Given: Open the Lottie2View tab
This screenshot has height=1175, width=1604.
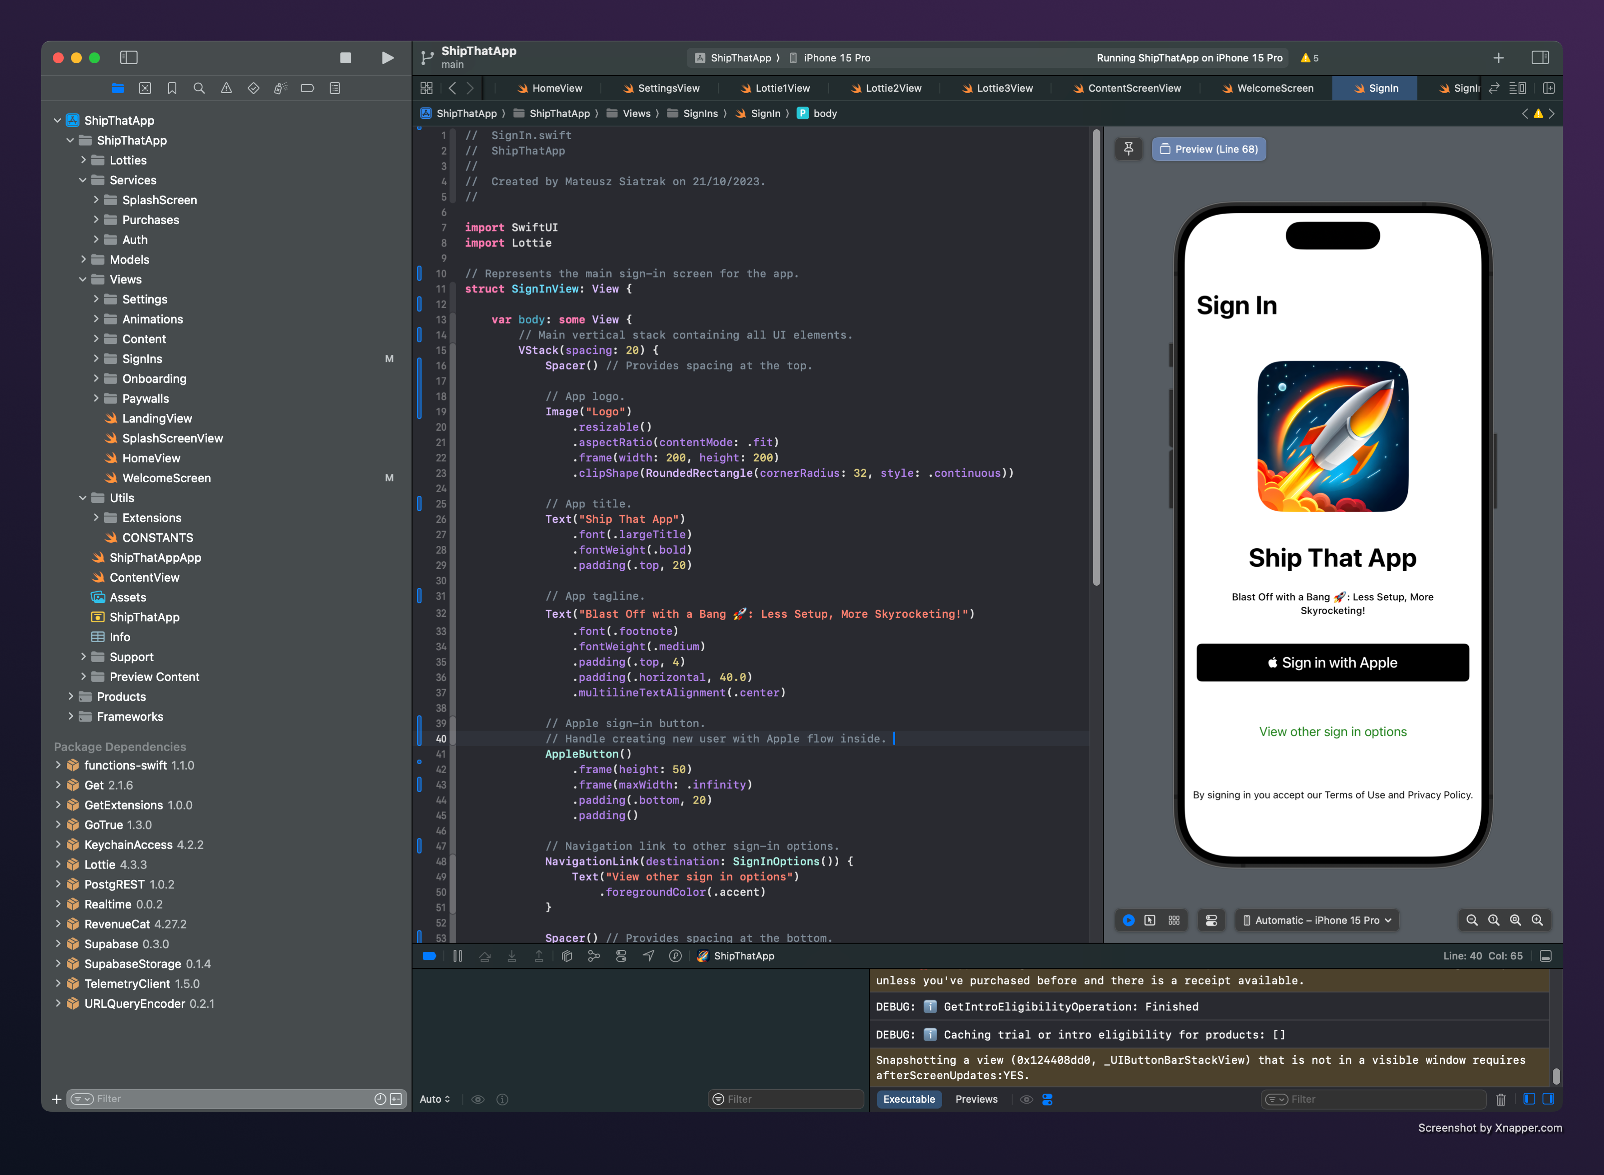Looking at the screenshot, I should tap(886, 88).
